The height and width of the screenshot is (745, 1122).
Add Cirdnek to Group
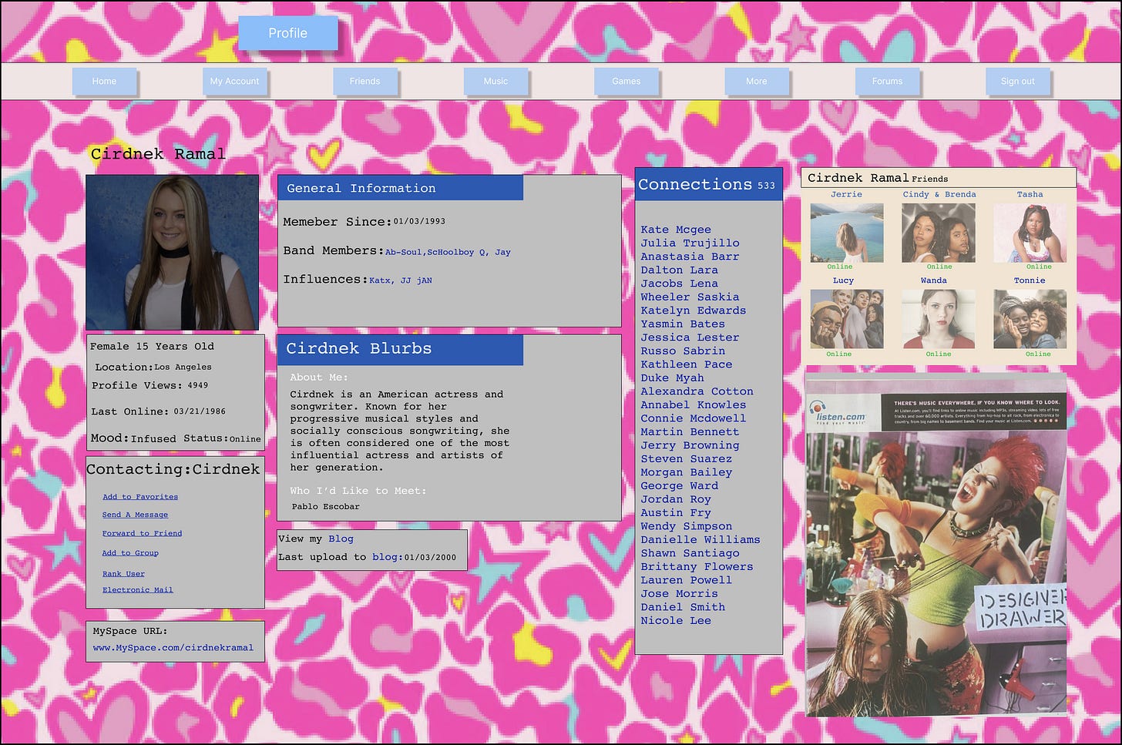coord(130,552)
